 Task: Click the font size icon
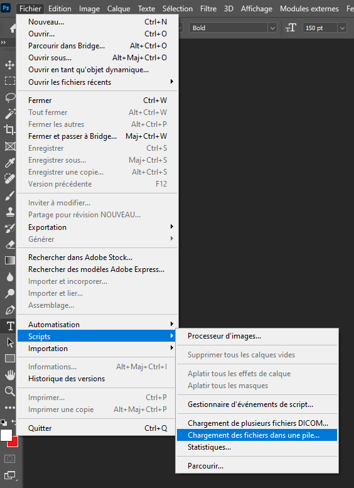point(291,28)
